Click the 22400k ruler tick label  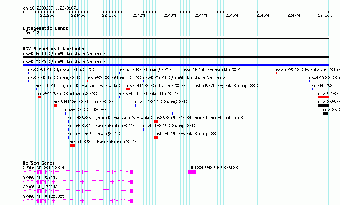point(78,15)
